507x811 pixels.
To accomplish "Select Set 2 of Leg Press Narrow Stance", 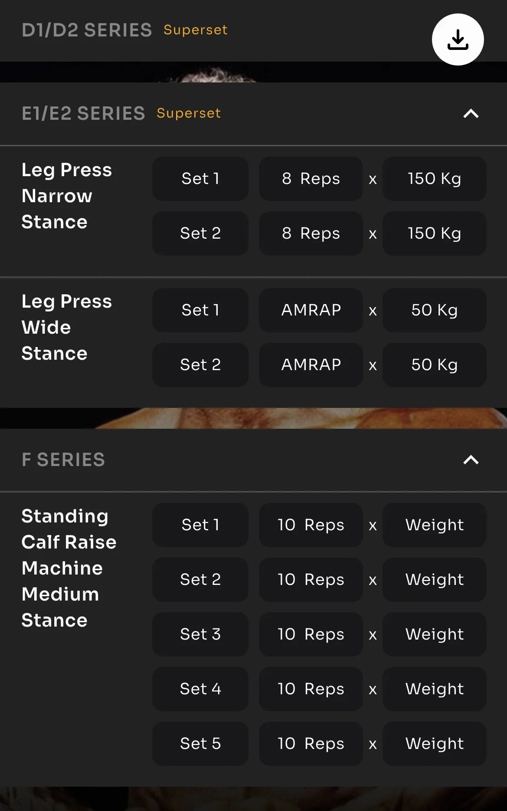I will (200, 233).
